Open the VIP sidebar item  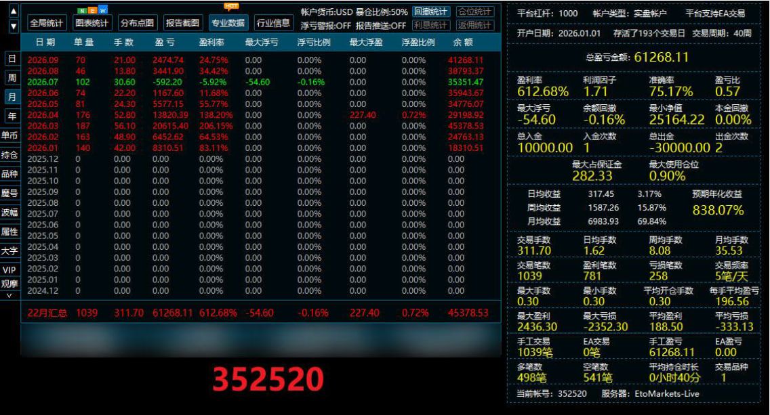(9, 270)
